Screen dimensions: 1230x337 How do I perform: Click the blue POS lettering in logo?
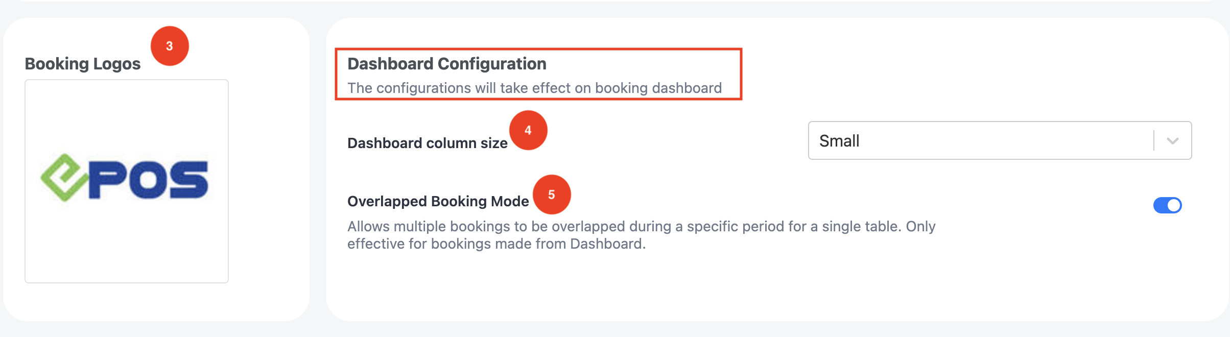point(148,180)
